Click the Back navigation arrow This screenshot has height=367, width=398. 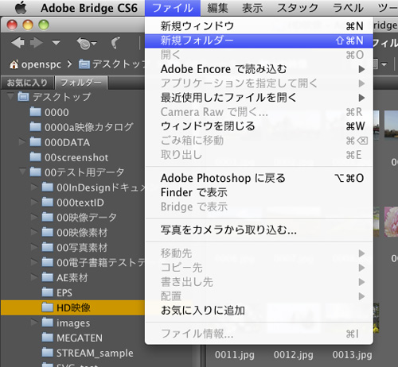[18, 42]
